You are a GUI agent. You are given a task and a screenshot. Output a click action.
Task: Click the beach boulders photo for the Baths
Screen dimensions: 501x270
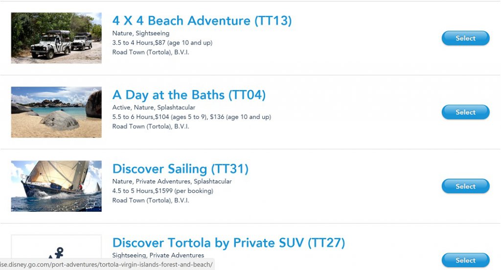point(56,112)
